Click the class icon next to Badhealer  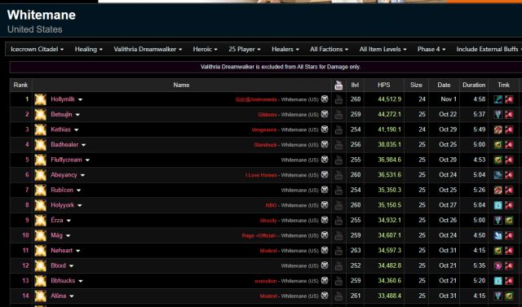pos(40,144)
